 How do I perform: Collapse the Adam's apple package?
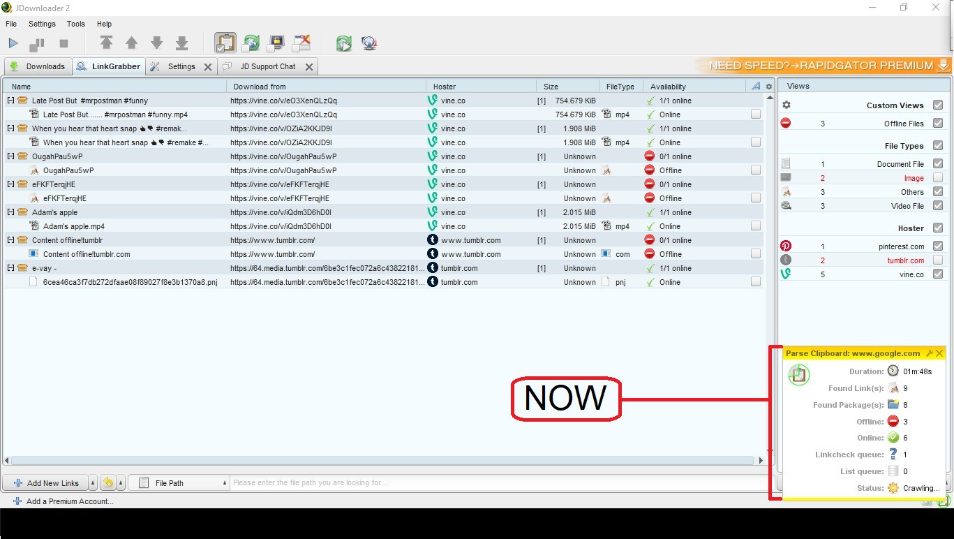[11, 212]
